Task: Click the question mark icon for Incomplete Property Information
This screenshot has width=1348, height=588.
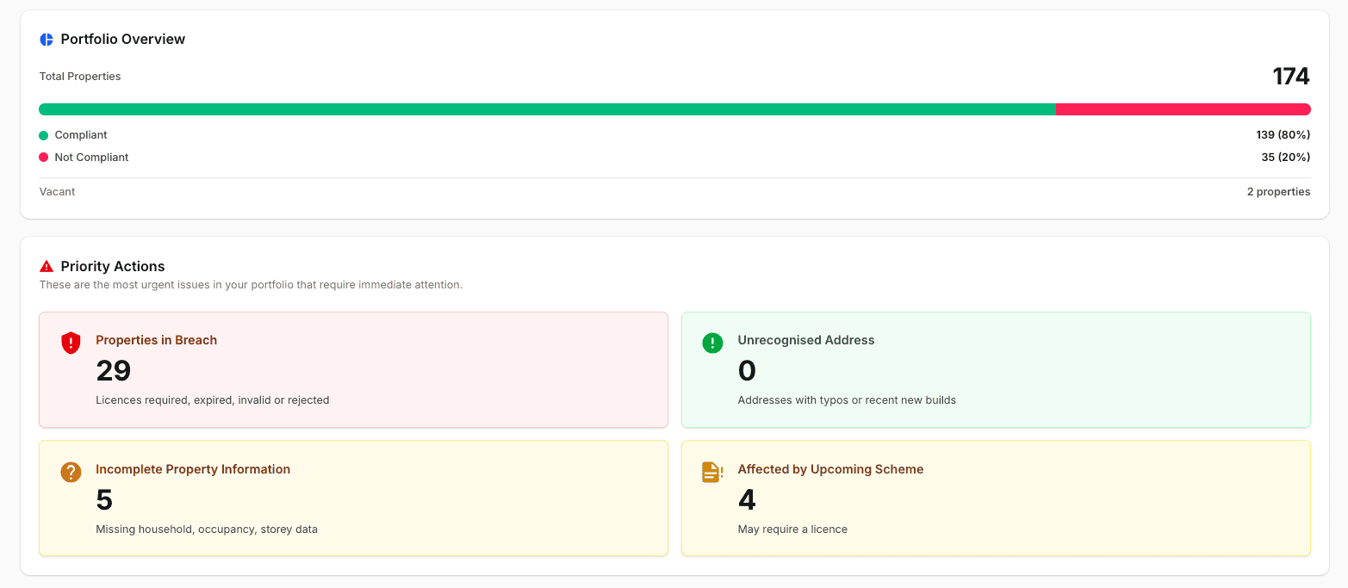Action: pyautogui.click(x=71, y=472)
